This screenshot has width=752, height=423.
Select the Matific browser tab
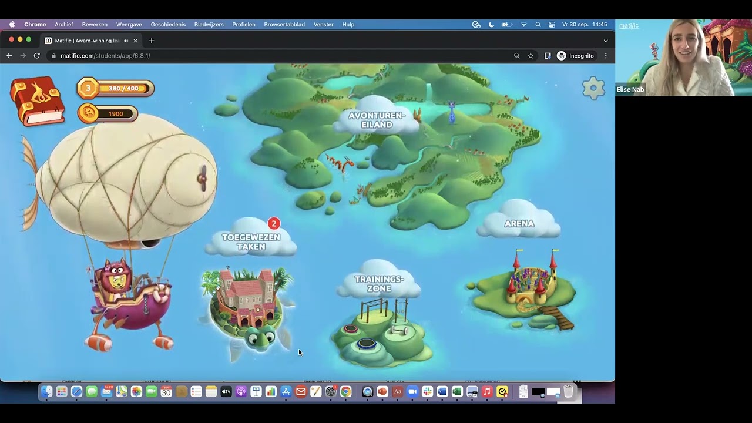tap(91, 41)
